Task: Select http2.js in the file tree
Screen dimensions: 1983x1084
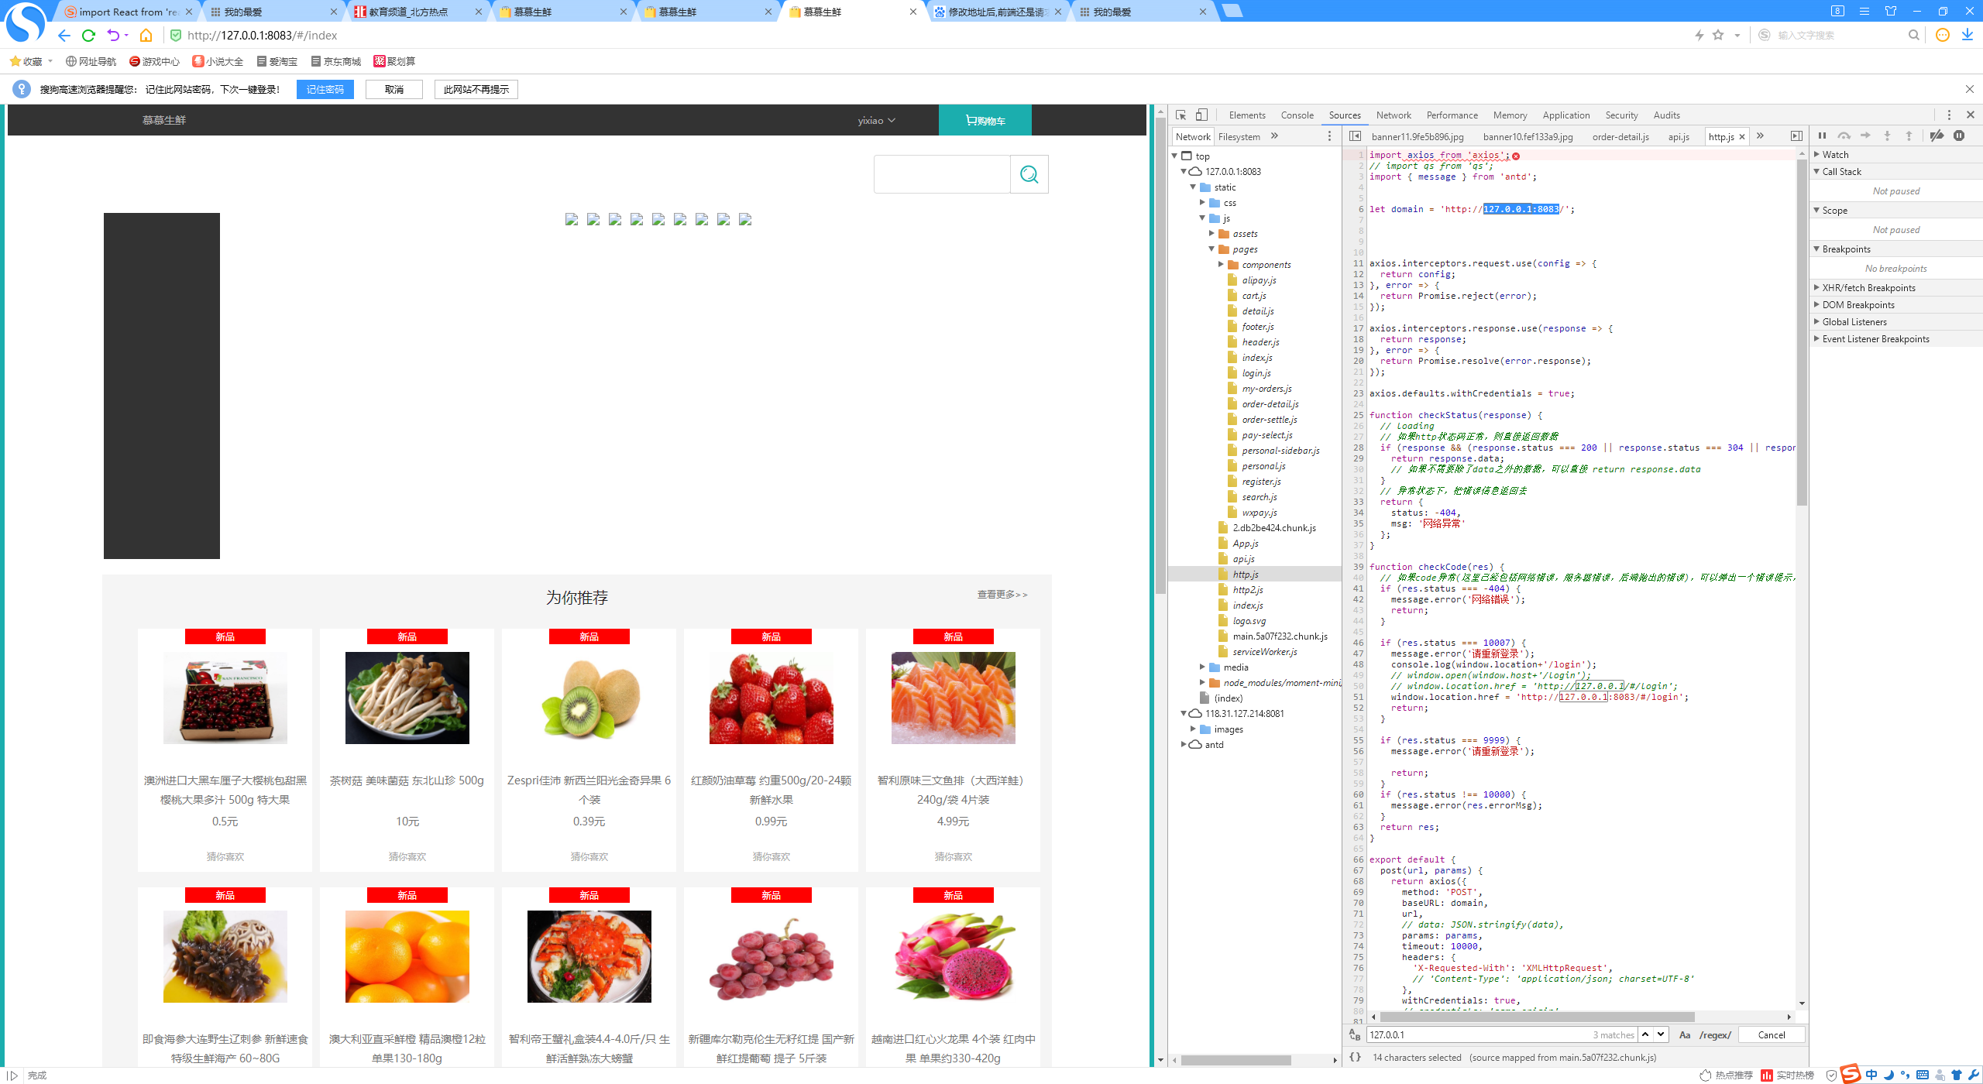Action: pyautogui.click(x=1247, y=590)
